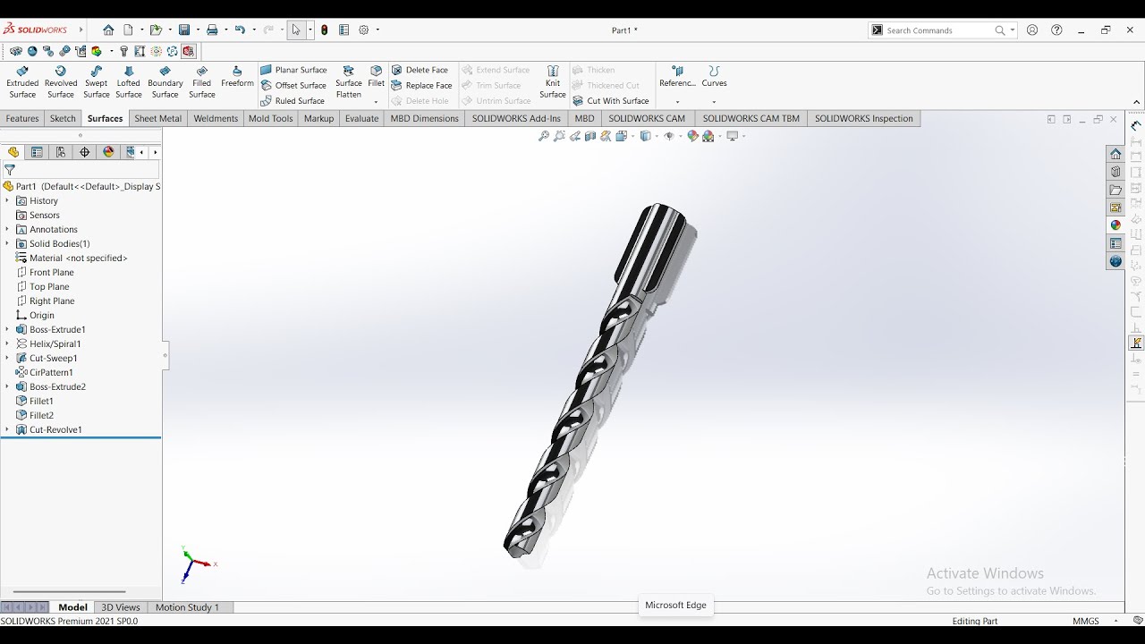Viewport: 1145px width, 644px height.
Task: Activate the Lofted Surface tool
Action: (x=129, y=81)
